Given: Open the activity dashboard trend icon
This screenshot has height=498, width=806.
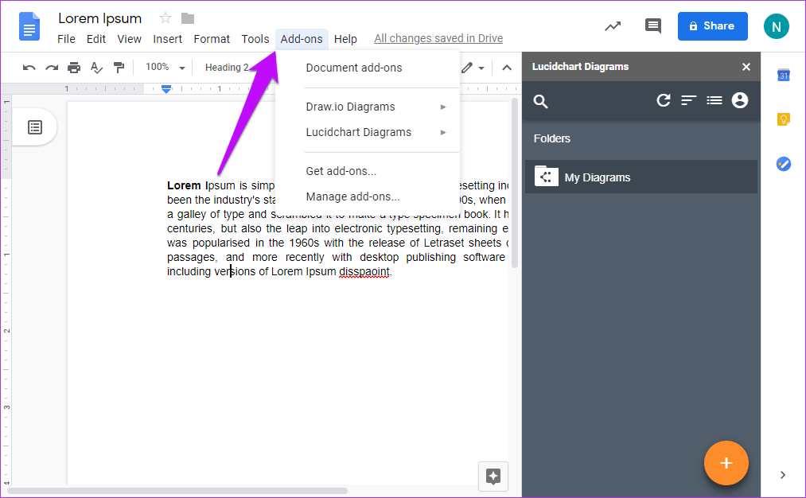Looking at the screenshot, I should click(x=612, y=26).
